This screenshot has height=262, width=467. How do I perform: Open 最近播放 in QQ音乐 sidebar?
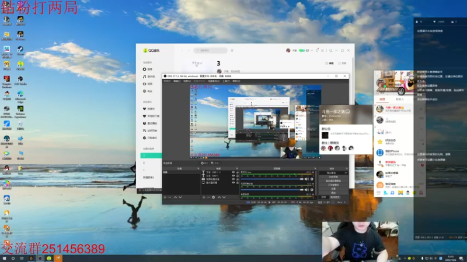[x=150, y=123]
